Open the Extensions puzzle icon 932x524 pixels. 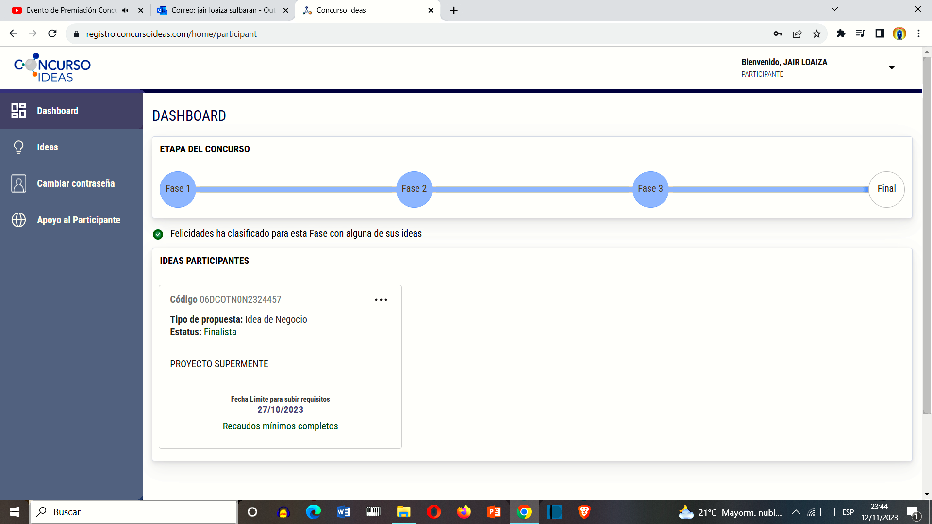coord(841,33)
